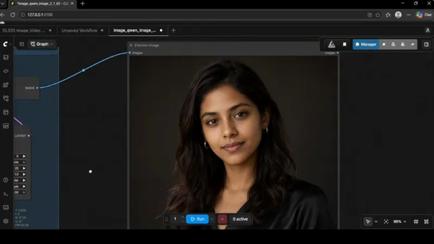Click the drag handle on the Run bar
The height and width of the screenshot is (244, 434).
[x=167, y=219]
